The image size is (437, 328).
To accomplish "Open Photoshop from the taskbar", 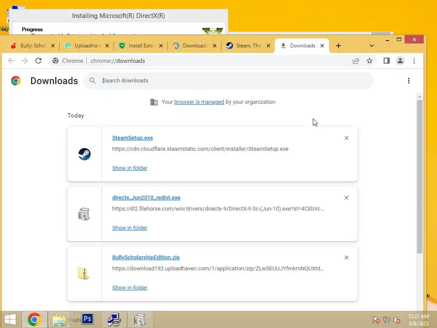I will 87,319.
